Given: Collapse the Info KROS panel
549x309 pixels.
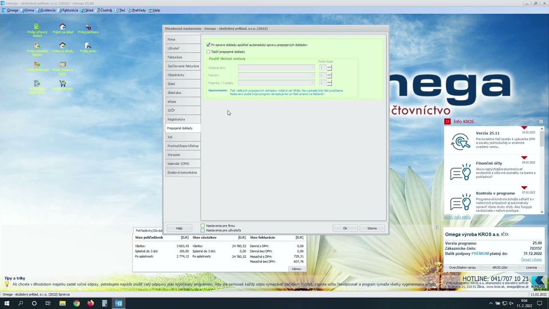Looking at the screenshot, I should pos(541,121).
